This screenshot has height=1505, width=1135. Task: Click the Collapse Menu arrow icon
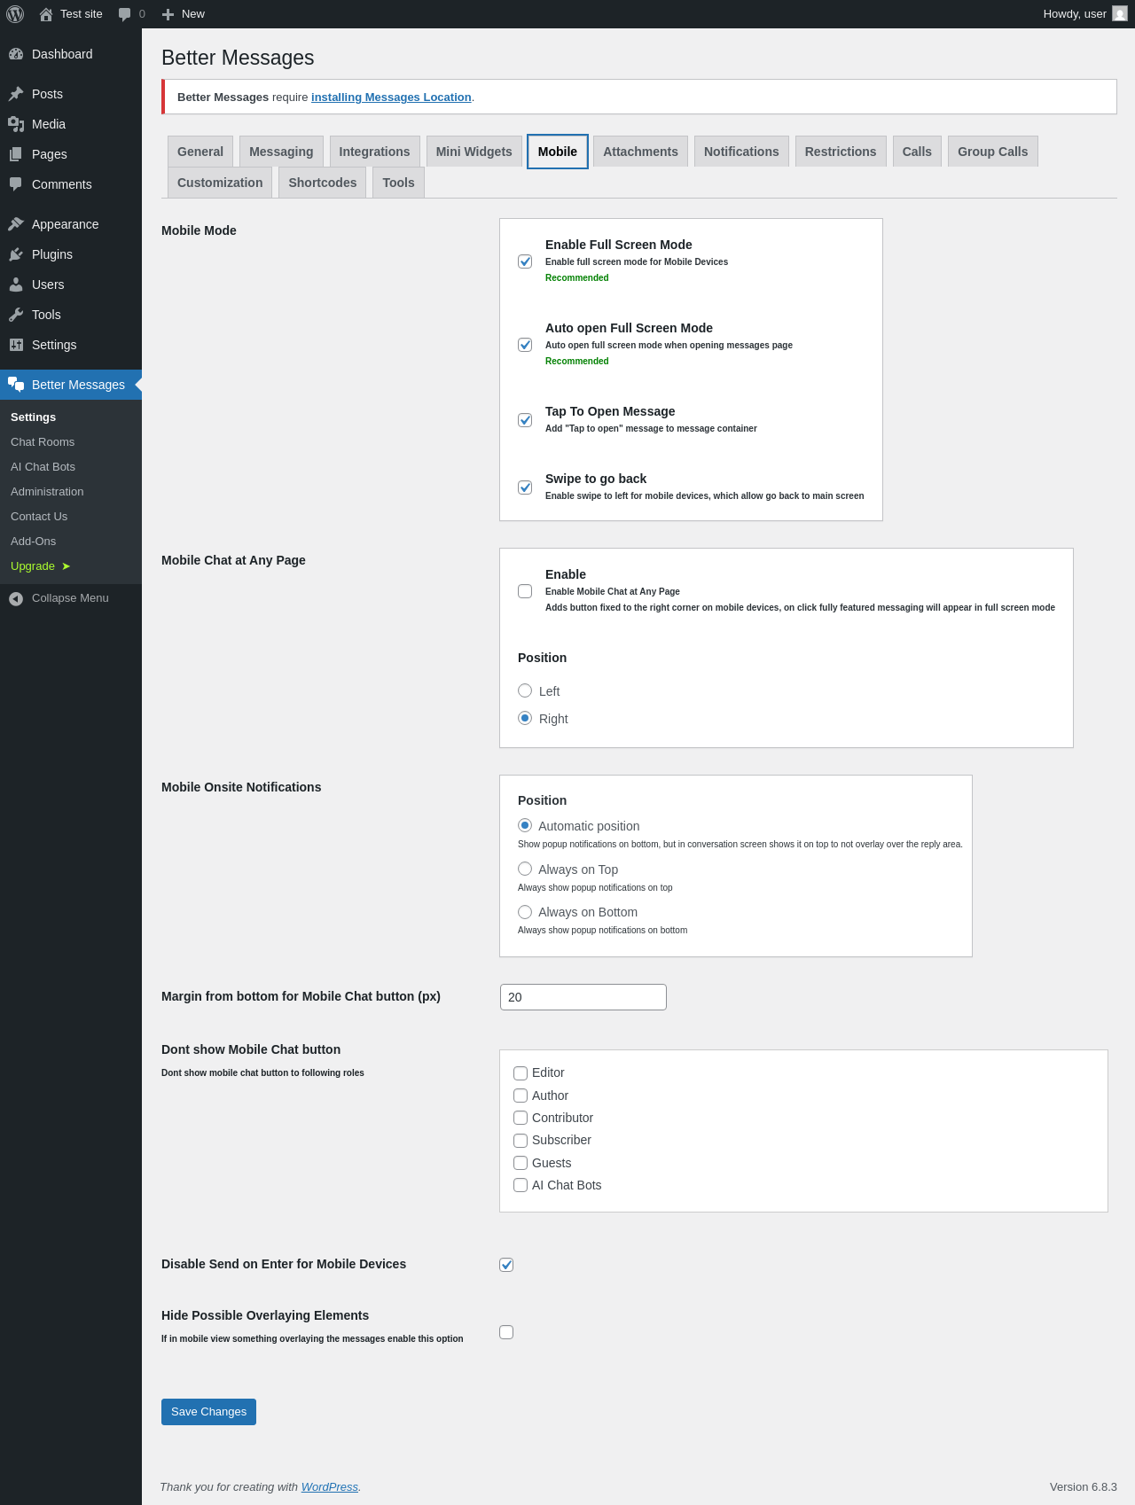coord(16,599)
